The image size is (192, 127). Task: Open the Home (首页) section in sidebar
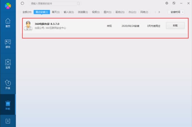pos(8,23)
